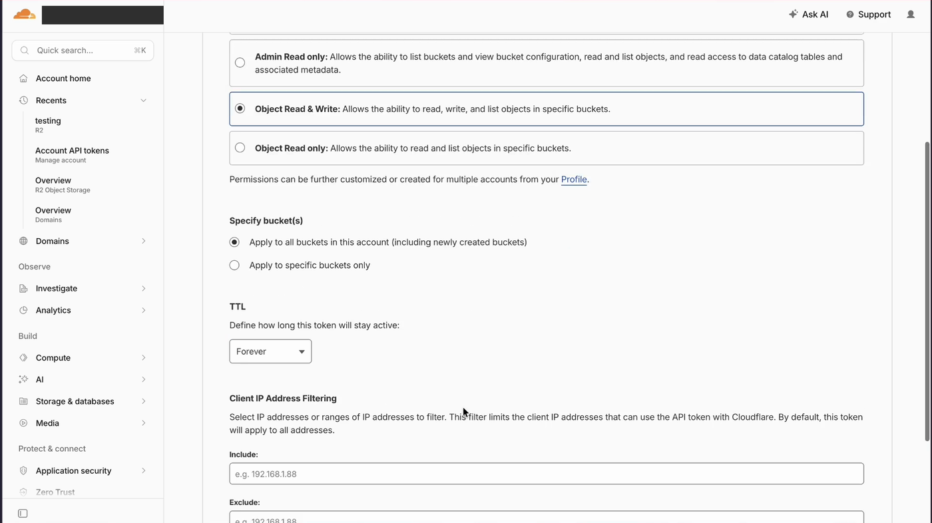This screenshot has height=523, width=932.
Task: Click the Account home house icon
Action: 23,79
